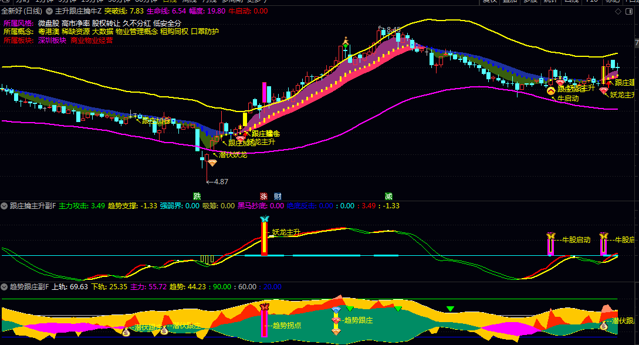Click the 微盘股 style tag
The height and width of the screenshot is (345, 639).
pyautogui.click(x=49, y=23)
